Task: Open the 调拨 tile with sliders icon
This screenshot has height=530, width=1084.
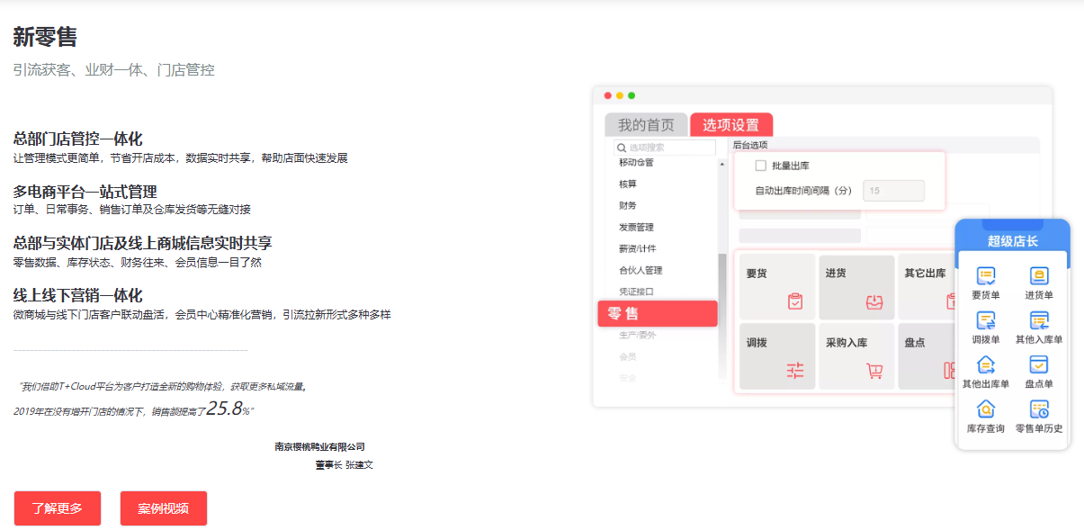Action: [x=777, y=356]
